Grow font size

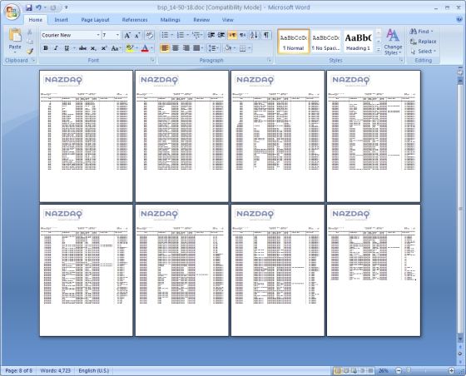click(x=127, y=35)
